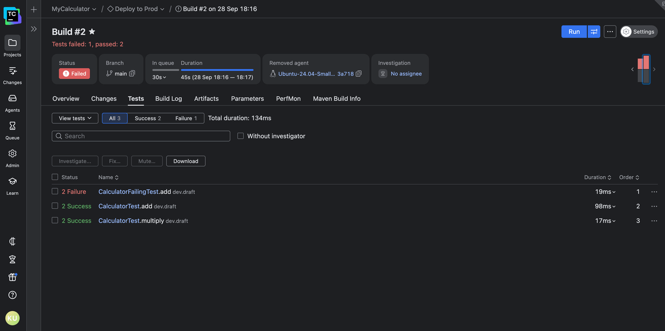
Task: Open the MyCalculator breadcrumb dropdown
Action: [x=74, y=9]
